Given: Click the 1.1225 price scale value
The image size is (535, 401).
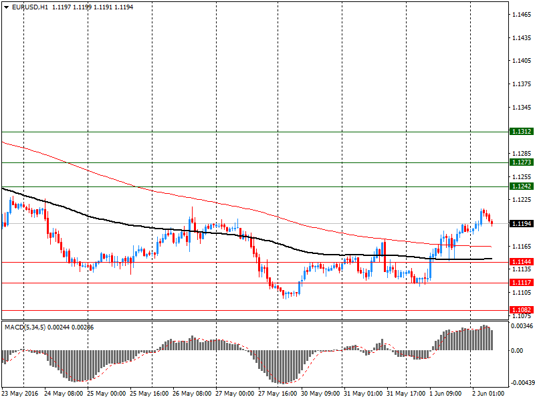Looking at the screenshot, I should (522, 199).
